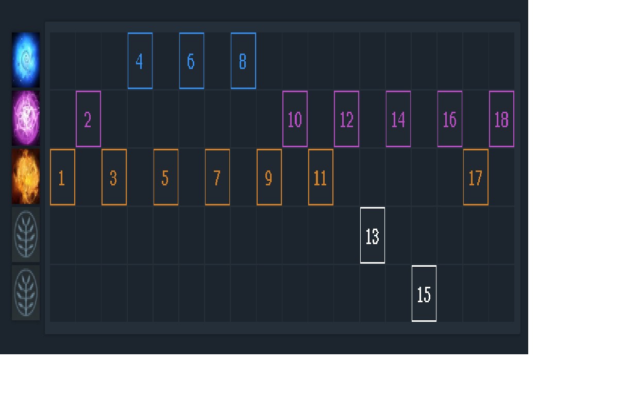This screenshot has width=622, height=414.
Task: Click the orange level 17 skill cell
Action: coord(476,177)
